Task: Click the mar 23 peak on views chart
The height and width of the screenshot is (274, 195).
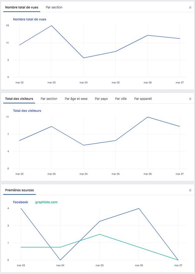Action: tap(52, 26)
